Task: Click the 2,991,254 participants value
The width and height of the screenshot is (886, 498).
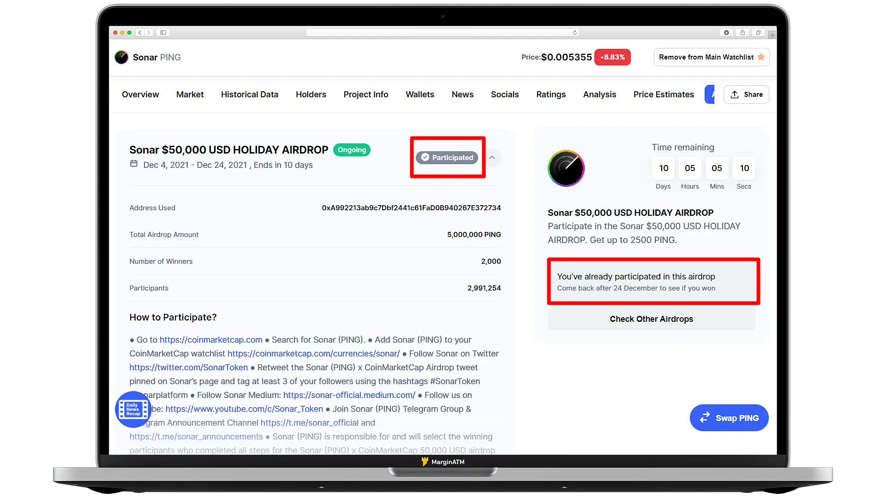Action: [484, 288]
